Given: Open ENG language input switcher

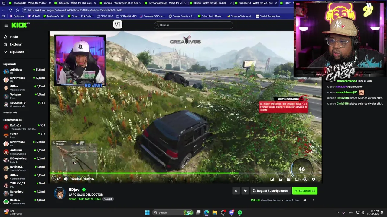Looking at the screenshot, I should pos(351,212).
